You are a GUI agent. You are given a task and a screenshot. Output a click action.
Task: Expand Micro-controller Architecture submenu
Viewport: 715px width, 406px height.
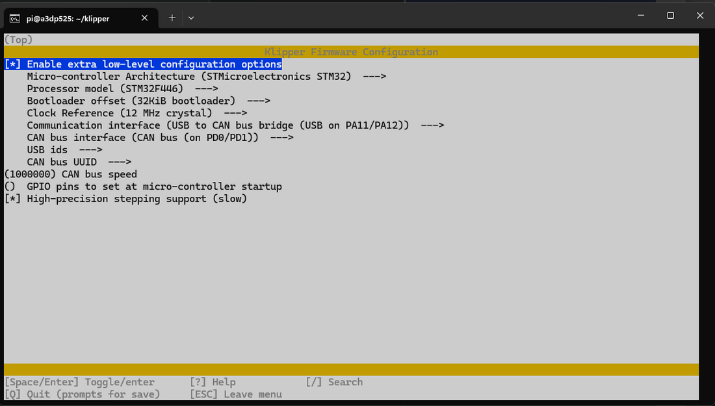tap(206, 77)
